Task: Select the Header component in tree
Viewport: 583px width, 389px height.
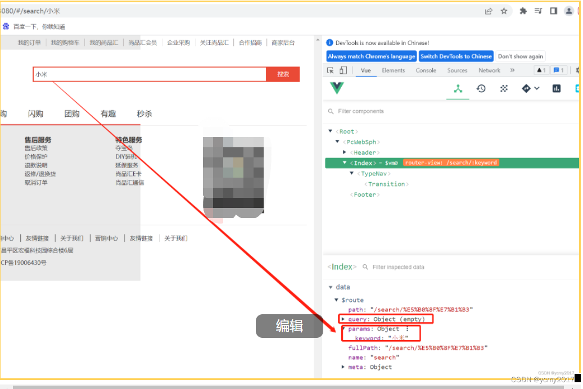Action: coord(365,152)
